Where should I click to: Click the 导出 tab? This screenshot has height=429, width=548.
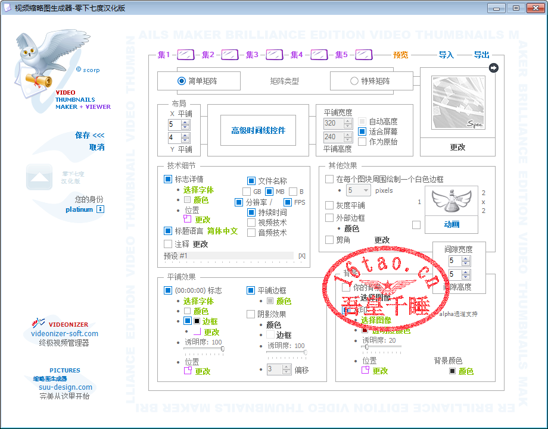tap(481, 55)
